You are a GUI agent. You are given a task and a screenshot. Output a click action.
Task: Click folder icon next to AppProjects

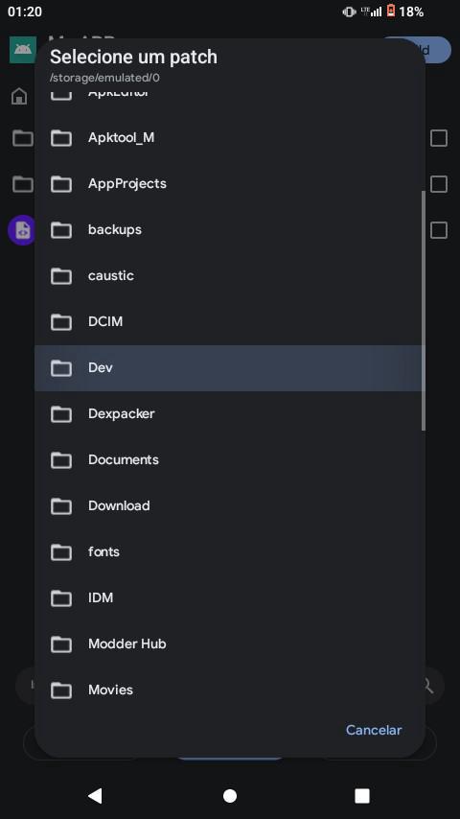[x=61, y=184]
